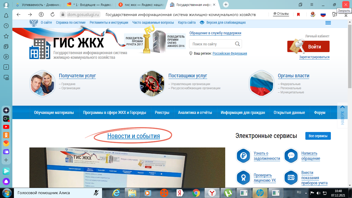Open Получатели услуг section
Screen dimensions: 352x198
(77, 76)
